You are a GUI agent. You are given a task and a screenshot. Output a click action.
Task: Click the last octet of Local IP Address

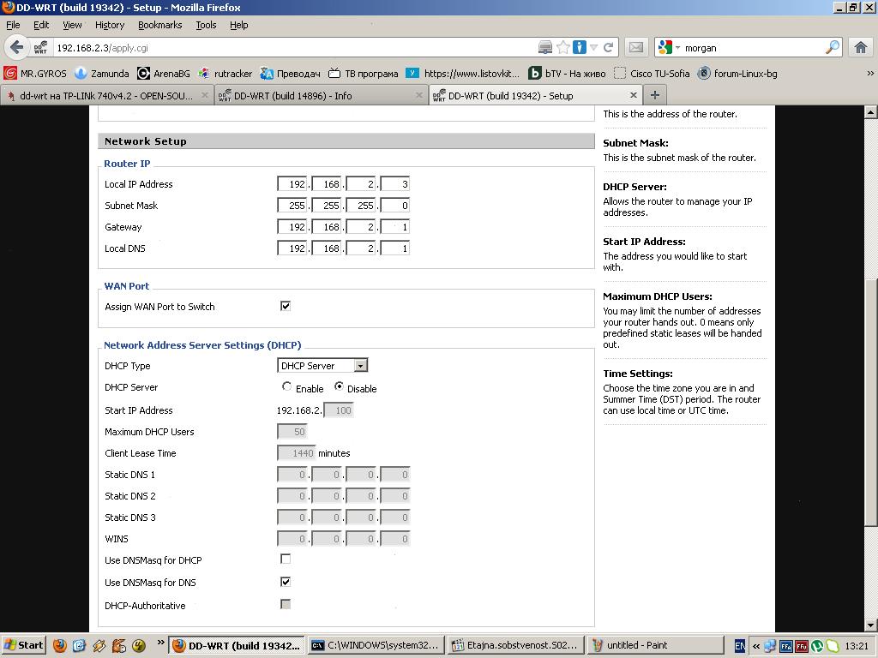click(394, 184)
